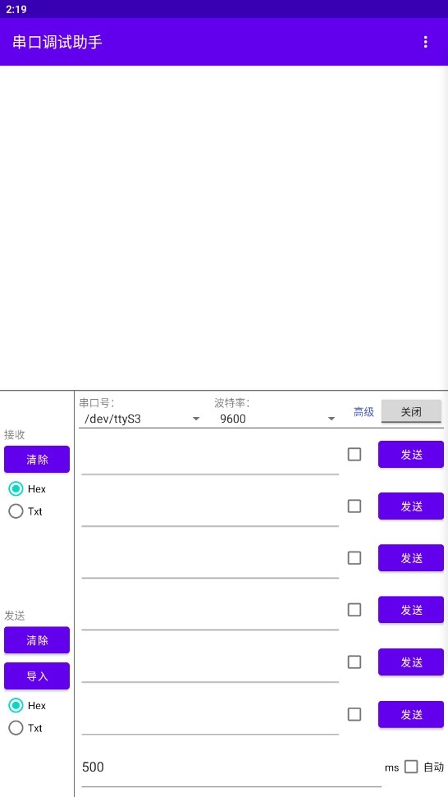Click the 导入 import button

37,676
